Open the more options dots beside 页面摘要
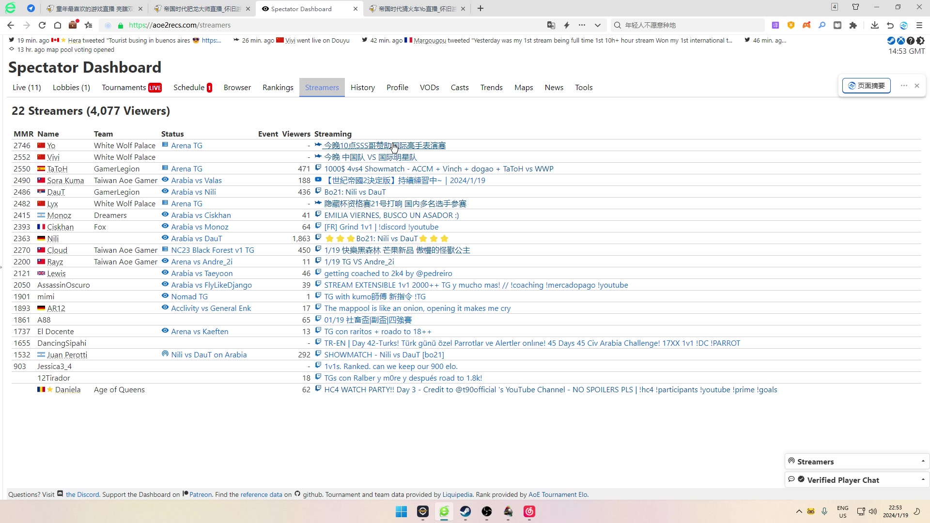The width and height of the screenshot is (930, 523). [904, 86]
